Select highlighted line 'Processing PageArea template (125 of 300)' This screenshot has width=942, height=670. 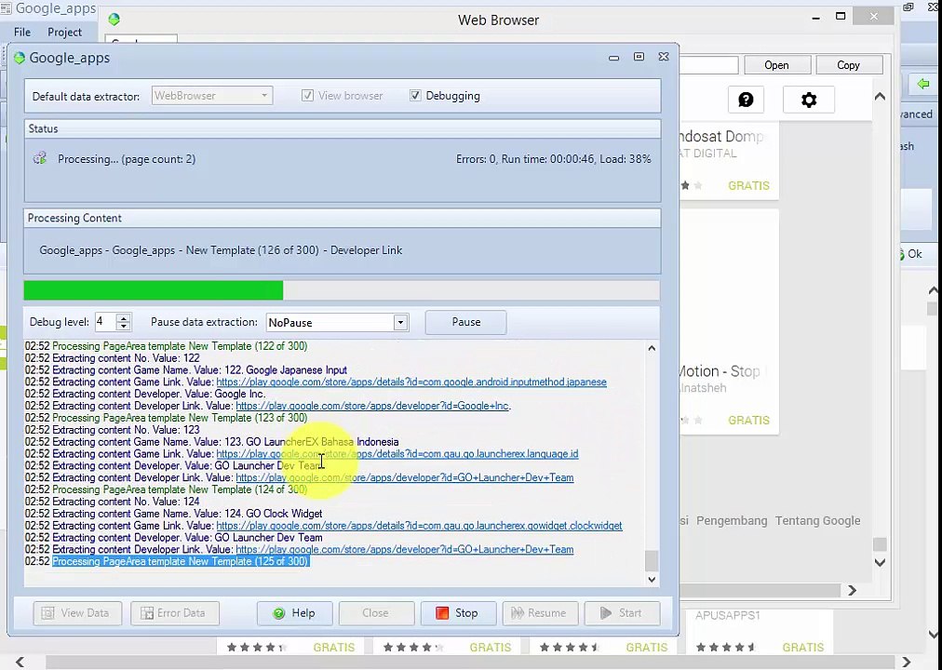coord(181,561)
